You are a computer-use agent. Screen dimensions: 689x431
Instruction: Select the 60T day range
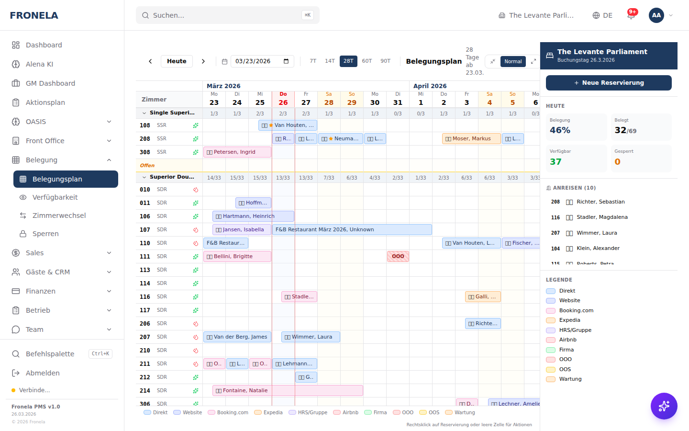[x=367, y=61]
